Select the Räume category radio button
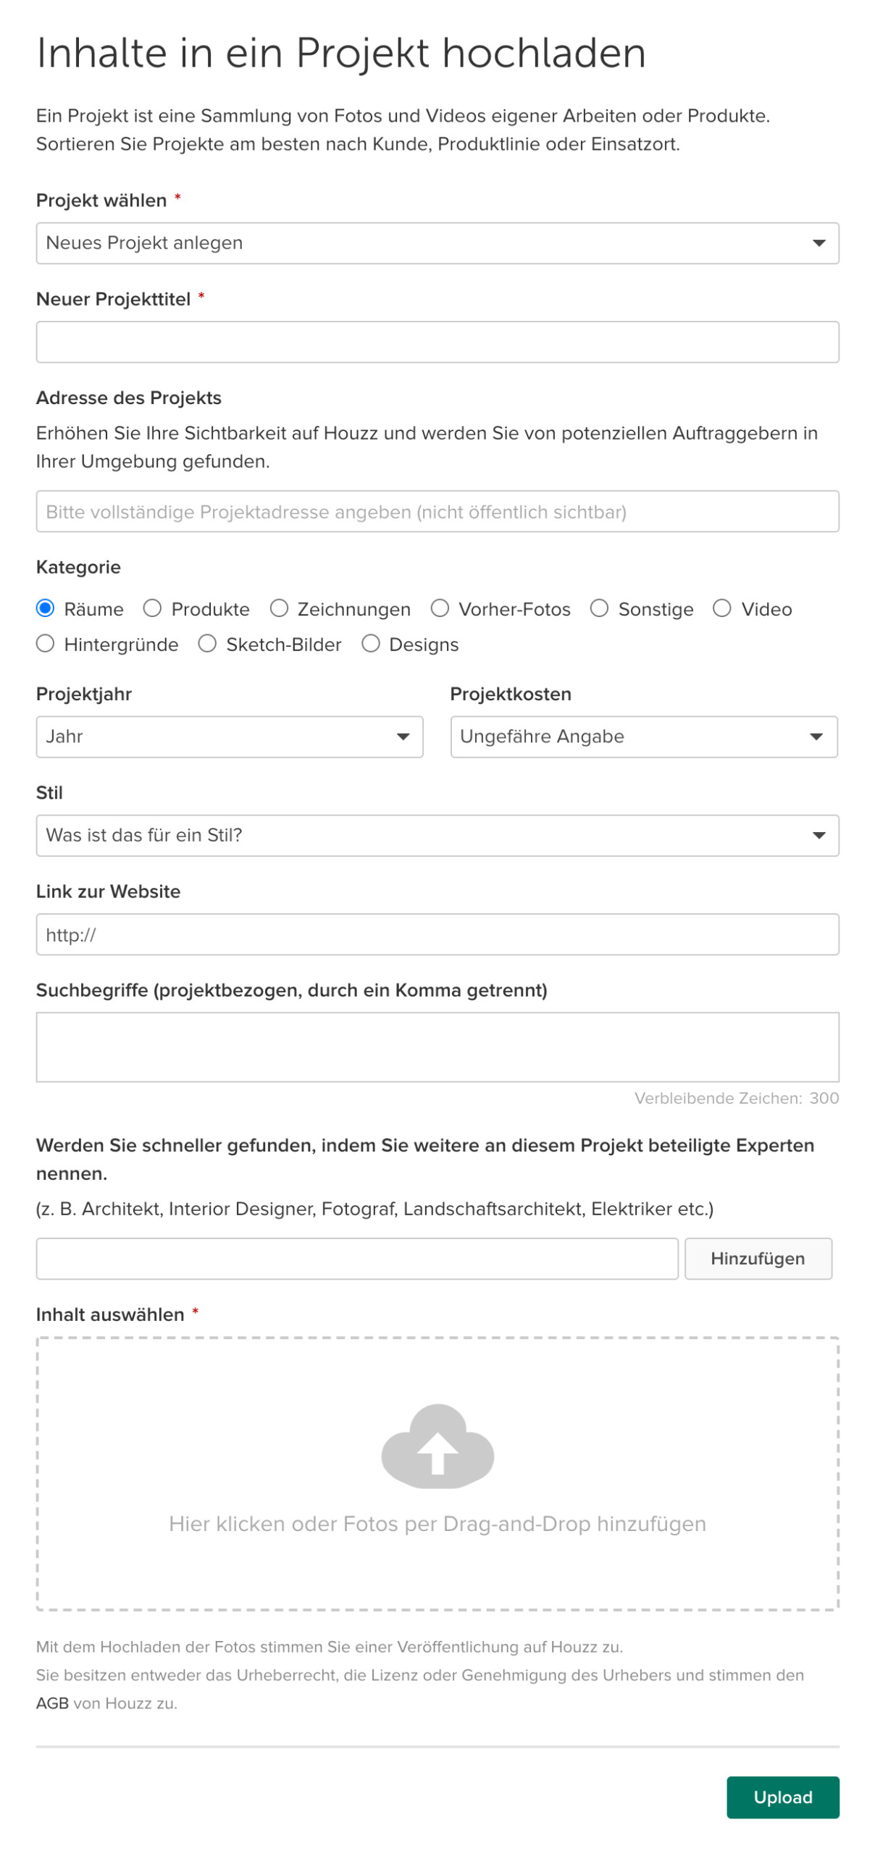The image size is (875, 1854). 45,608
